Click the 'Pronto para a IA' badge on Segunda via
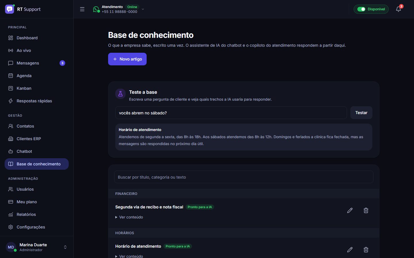 (x=200, y=207)
